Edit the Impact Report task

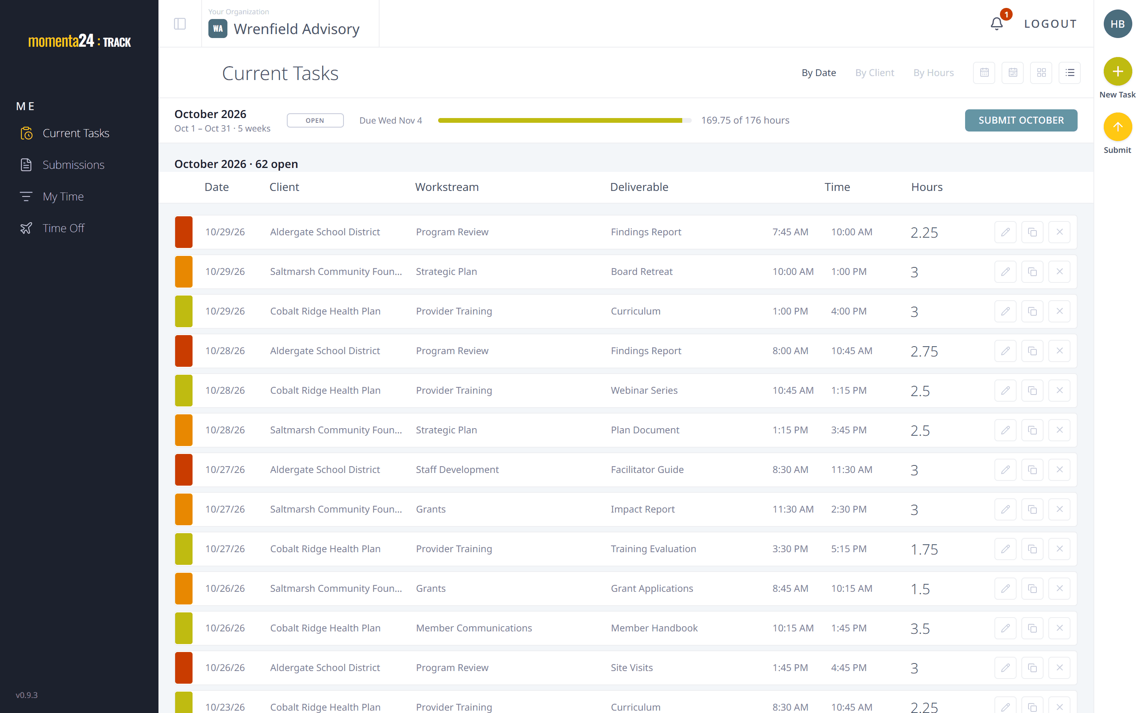point(1005,509)
